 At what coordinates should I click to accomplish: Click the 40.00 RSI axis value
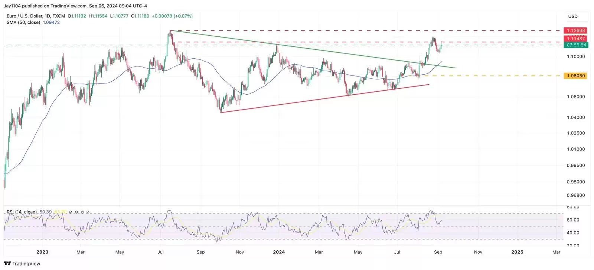coord(573,233)
